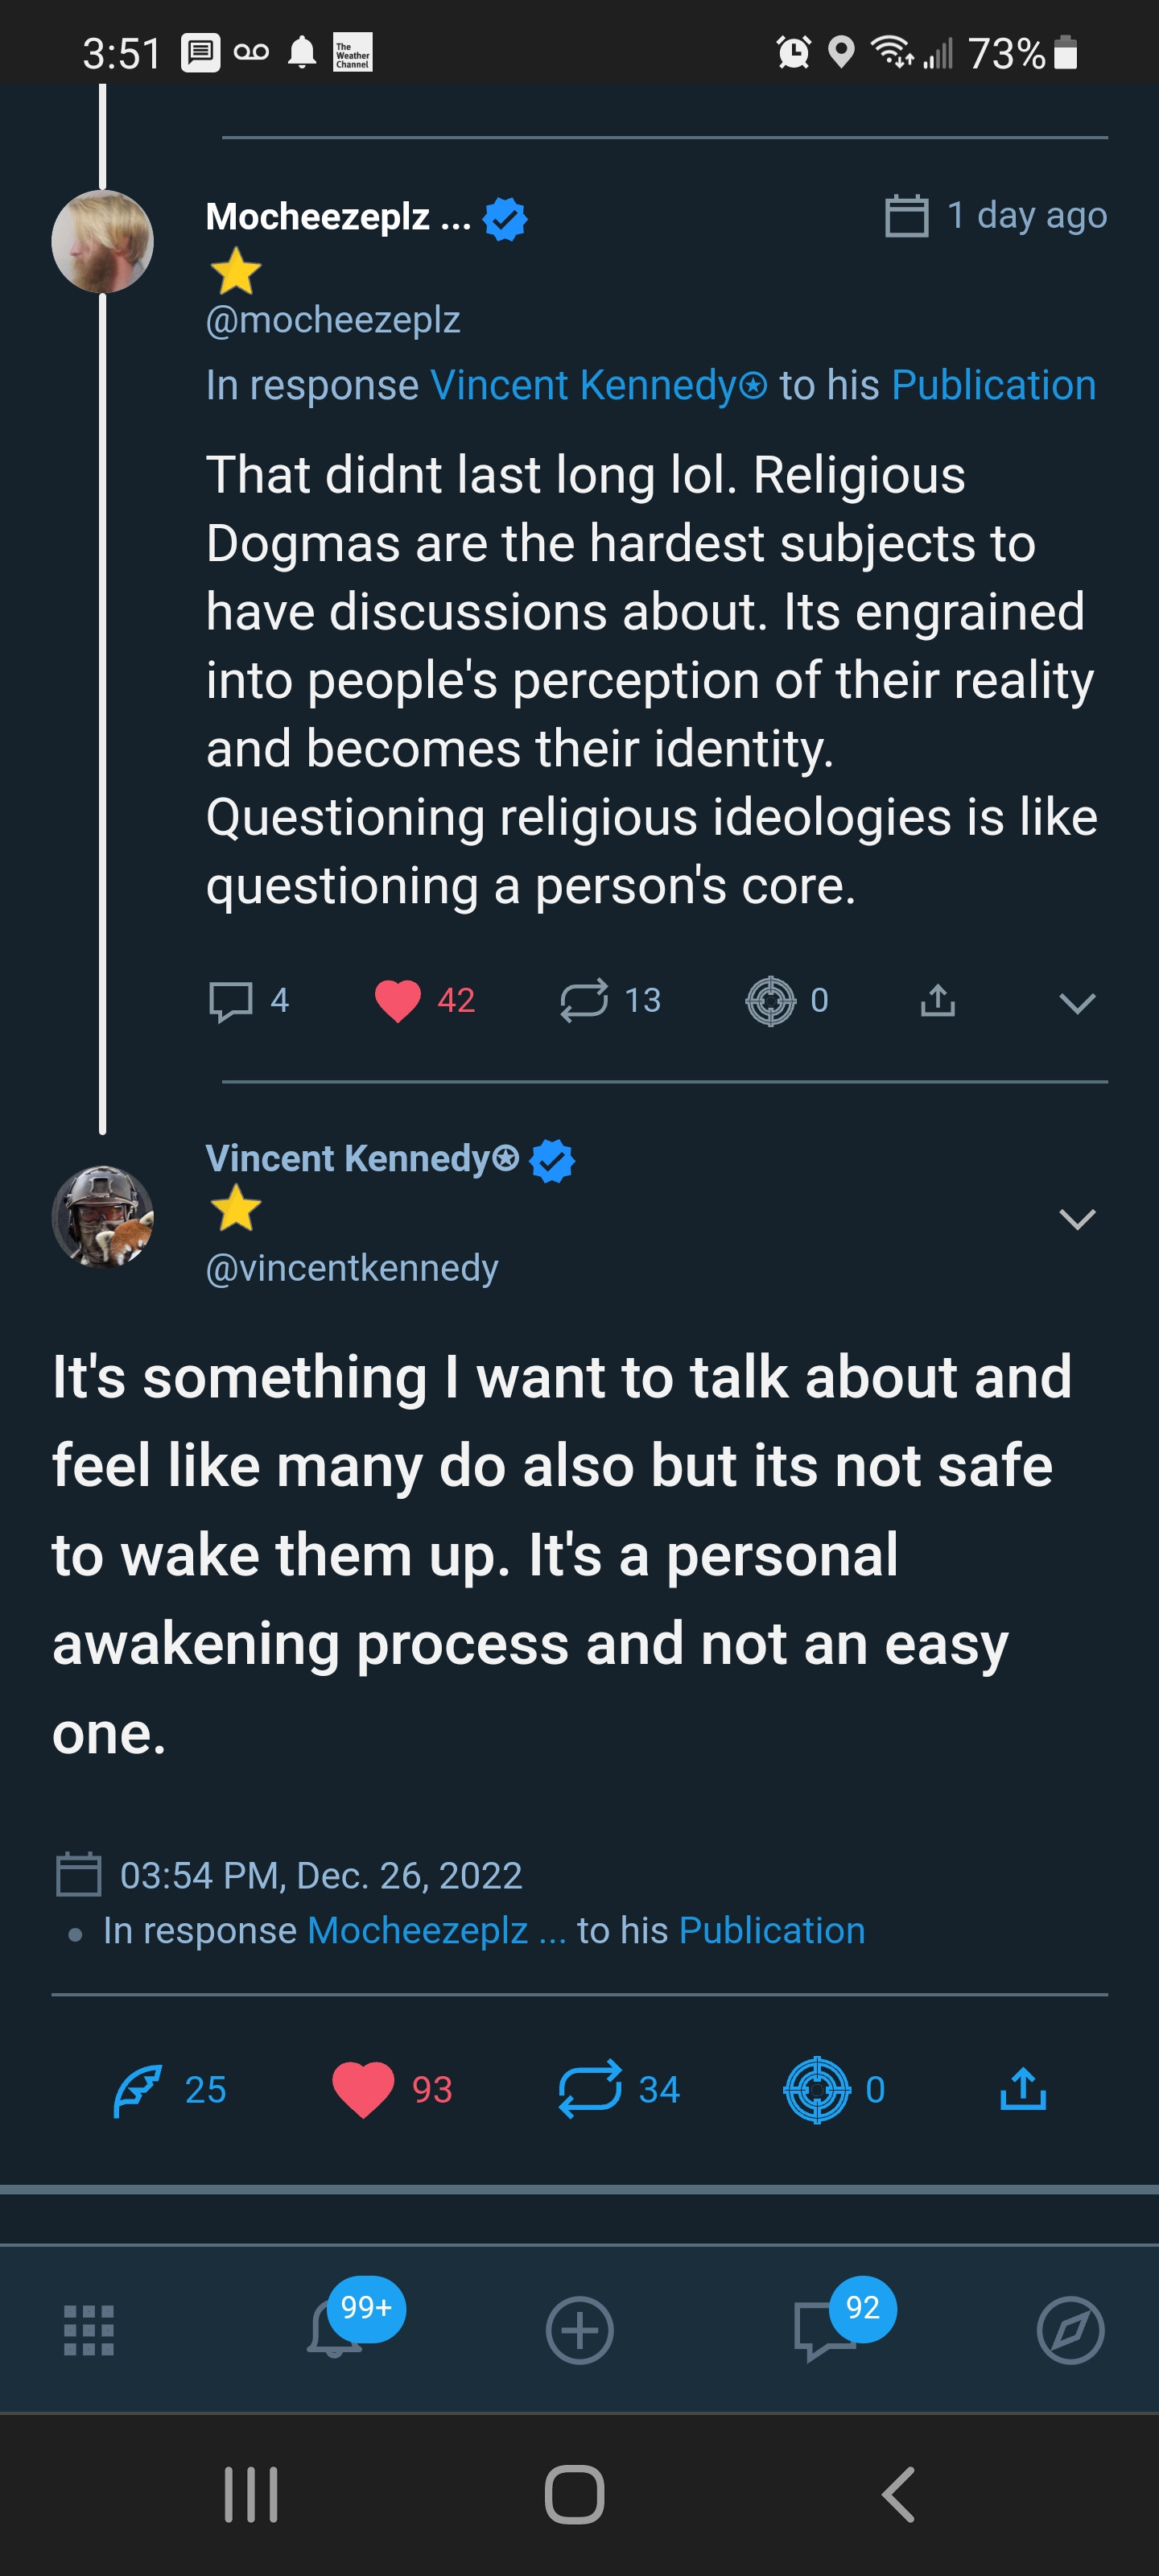The image size is (1159, 2576).
Task: Expand options chevron on Mocheezeplz's reply
Action: coord(1076,1003)
